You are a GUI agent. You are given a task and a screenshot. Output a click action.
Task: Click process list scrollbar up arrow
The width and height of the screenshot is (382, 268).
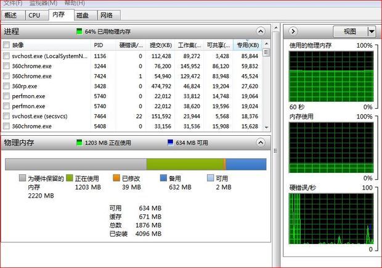pyautogui.click(x=266, y=44)
